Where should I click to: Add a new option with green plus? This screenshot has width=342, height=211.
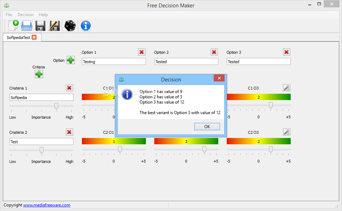coord(71,60)
